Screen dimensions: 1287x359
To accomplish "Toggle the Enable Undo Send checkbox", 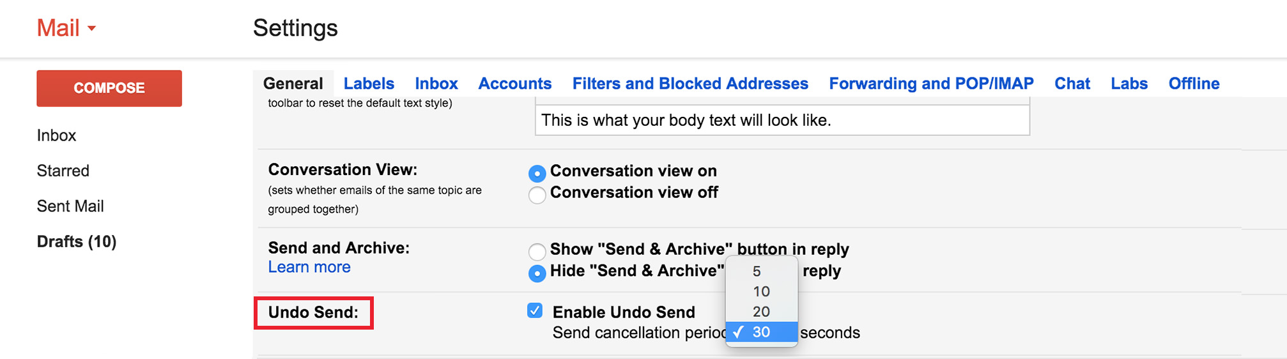I will 535,310.
